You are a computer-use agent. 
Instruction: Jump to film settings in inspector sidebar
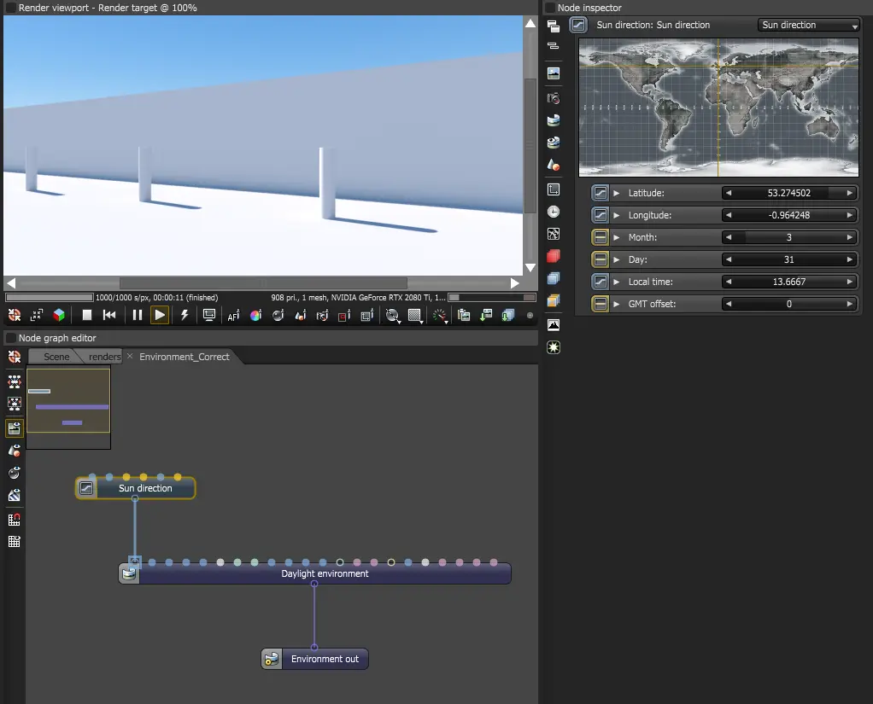tap(554, 189)
